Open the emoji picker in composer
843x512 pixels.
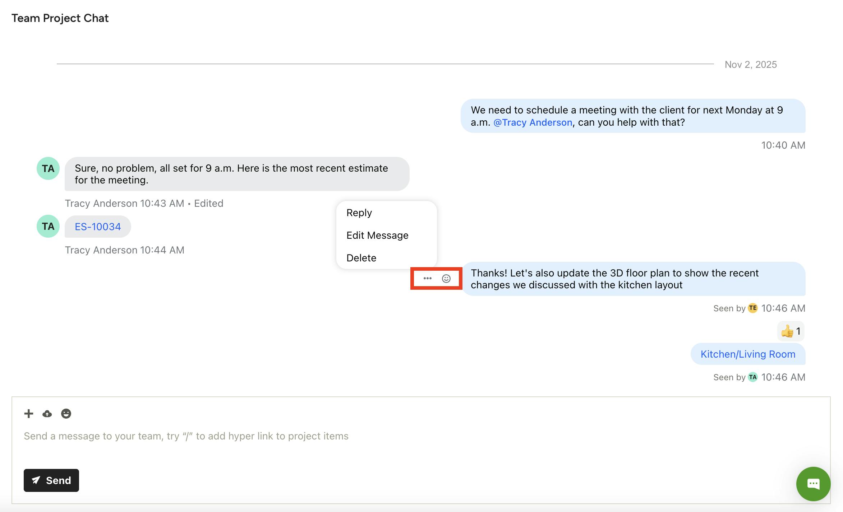[x=66, y=414]
